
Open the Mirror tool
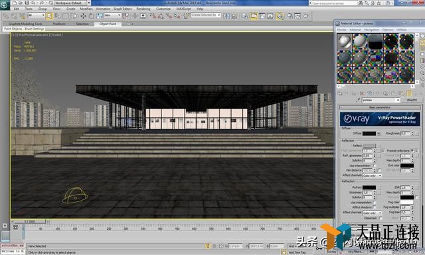tap(226, 16)
